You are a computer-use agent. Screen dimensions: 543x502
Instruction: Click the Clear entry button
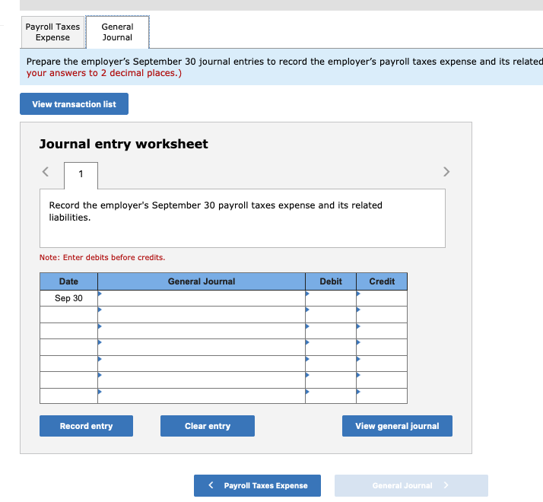(208, 426)
